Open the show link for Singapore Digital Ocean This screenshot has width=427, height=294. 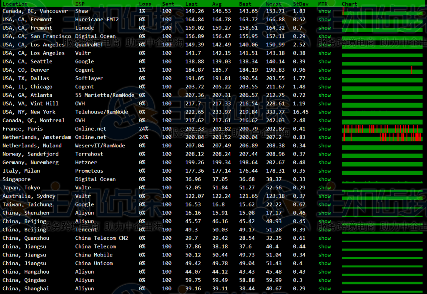[324, 179]
